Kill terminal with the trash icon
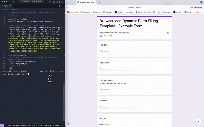 click(54, 71)
